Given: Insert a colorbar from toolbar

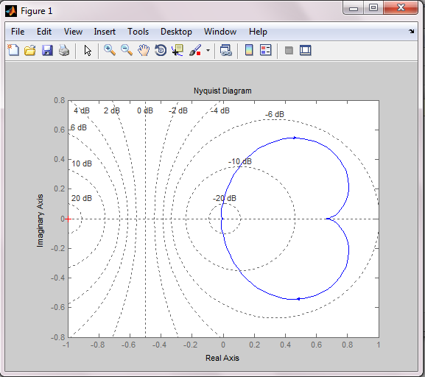Looking at the screenshot, I should (x=249, y=50).
